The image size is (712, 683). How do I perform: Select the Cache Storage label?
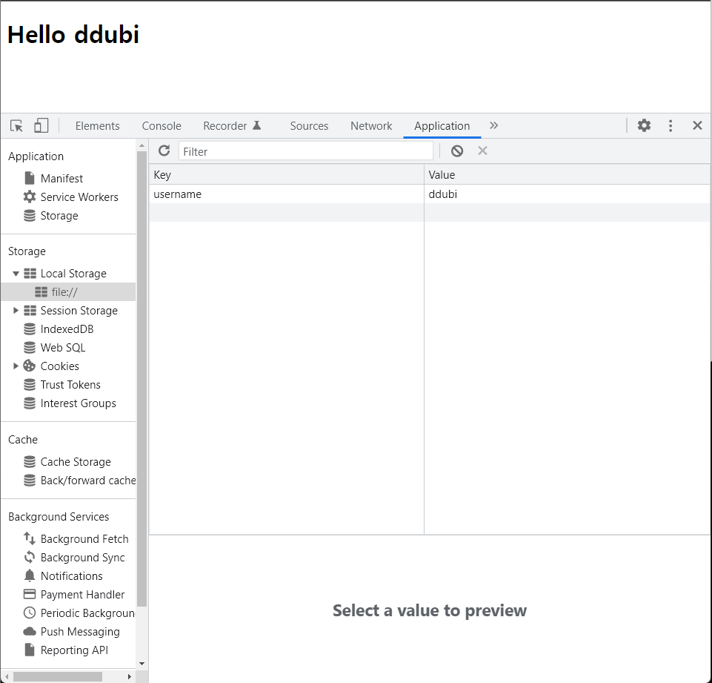pyautogui.click(x=76, y=462)
